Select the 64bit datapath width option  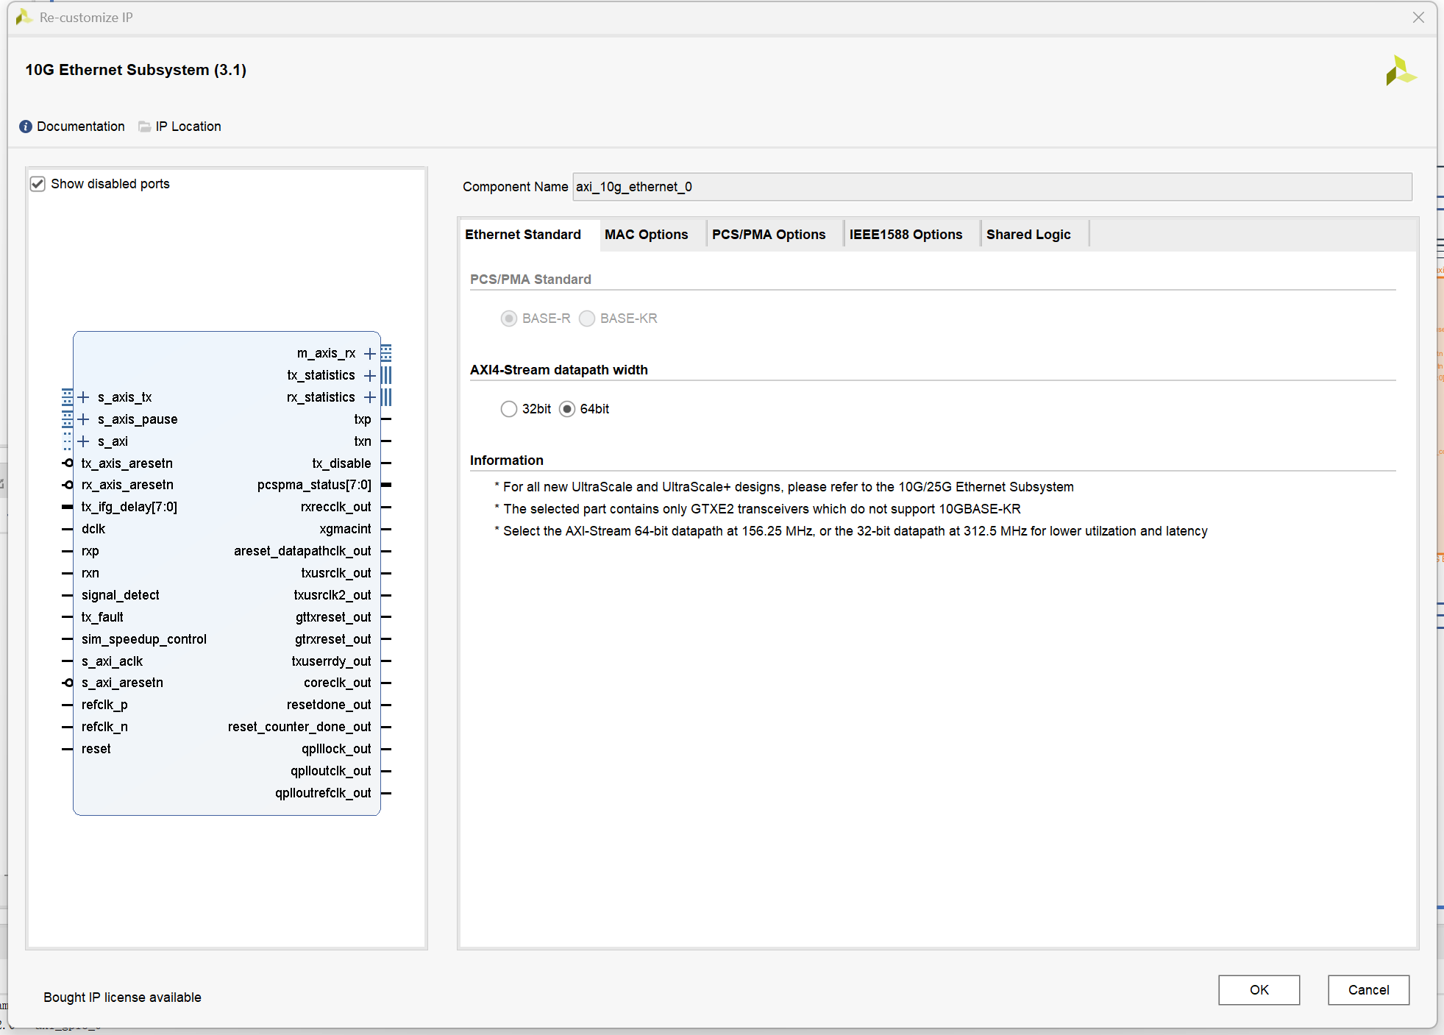[567, 409]
